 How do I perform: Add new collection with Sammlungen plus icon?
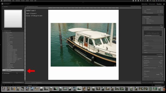23,73
